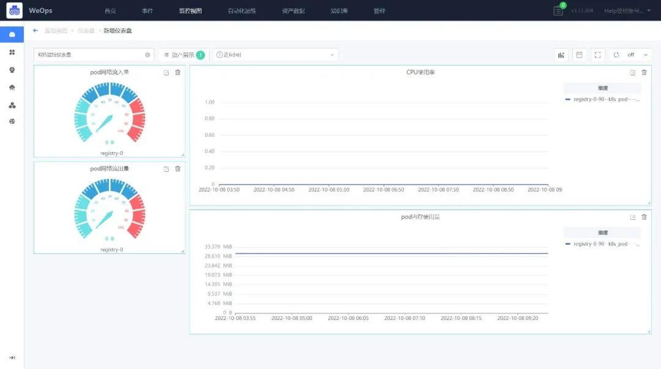Go to 监控视图 breadcrumb link

click(x=56, y=31)
